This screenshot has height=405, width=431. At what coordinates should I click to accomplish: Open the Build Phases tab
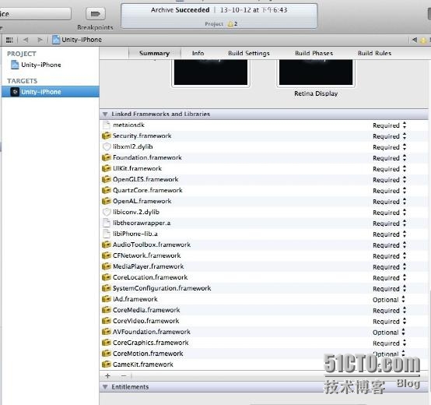tap(314, 53)
